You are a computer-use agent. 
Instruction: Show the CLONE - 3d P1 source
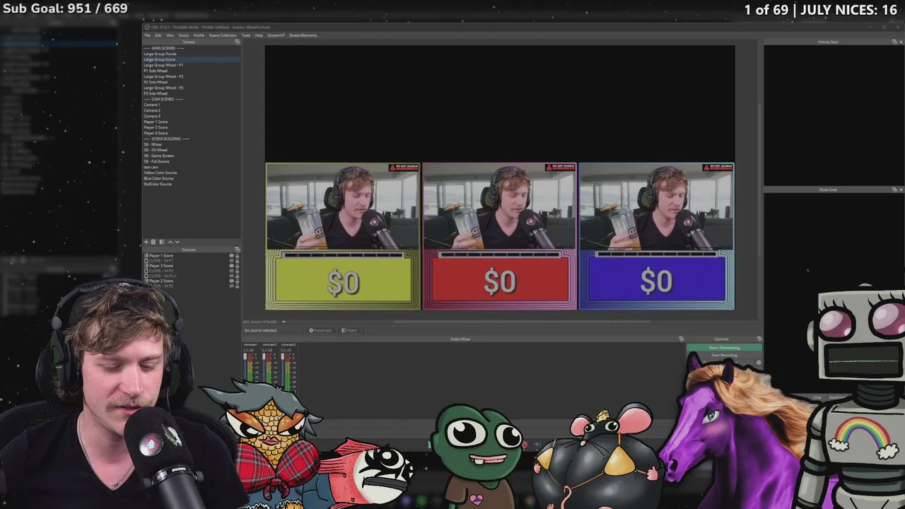coord(232,261)
